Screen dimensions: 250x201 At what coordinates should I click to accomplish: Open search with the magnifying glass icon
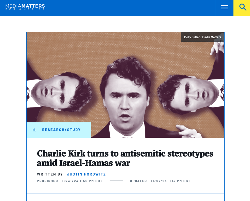pos(243,7)
